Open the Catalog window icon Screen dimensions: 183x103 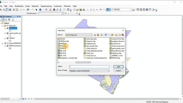(141, 10)
